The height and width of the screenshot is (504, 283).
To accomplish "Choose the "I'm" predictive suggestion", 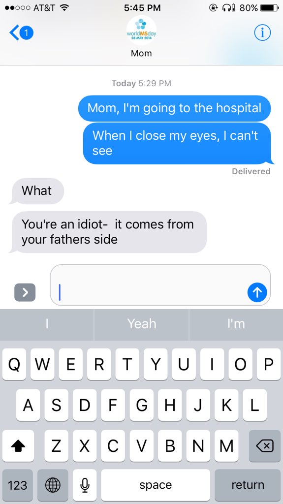I will tap(236, 324).
